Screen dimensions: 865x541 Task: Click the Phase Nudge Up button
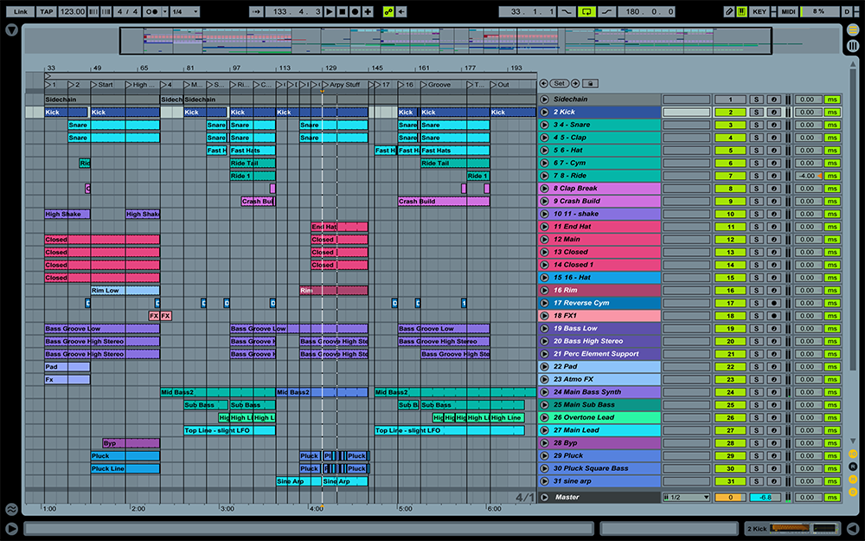[106, 11]
